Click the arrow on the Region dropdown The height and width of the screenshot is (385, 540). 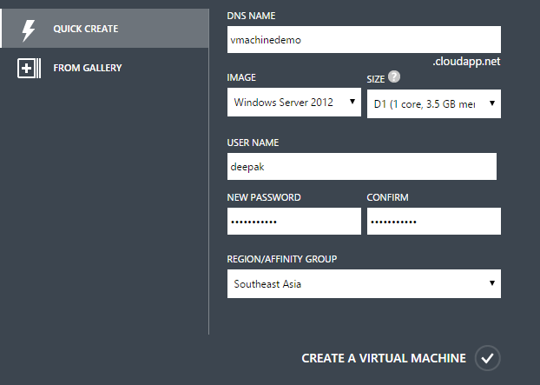(x=492, y=283)
